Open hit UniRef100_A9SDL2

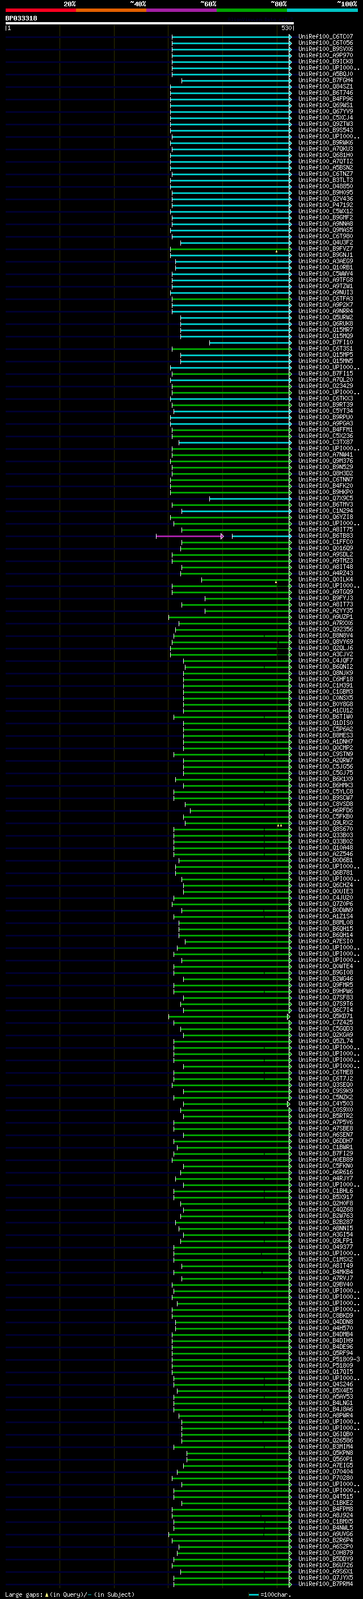pyautogui.click(x=325, y=554)
